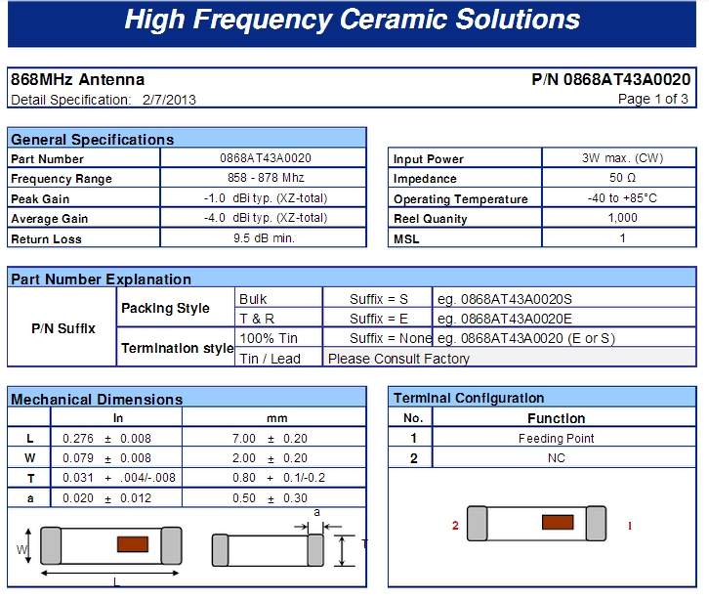Click the side-view antenna drawing with T dimension
Screen dimensions: 709x600
pos(268,550)
